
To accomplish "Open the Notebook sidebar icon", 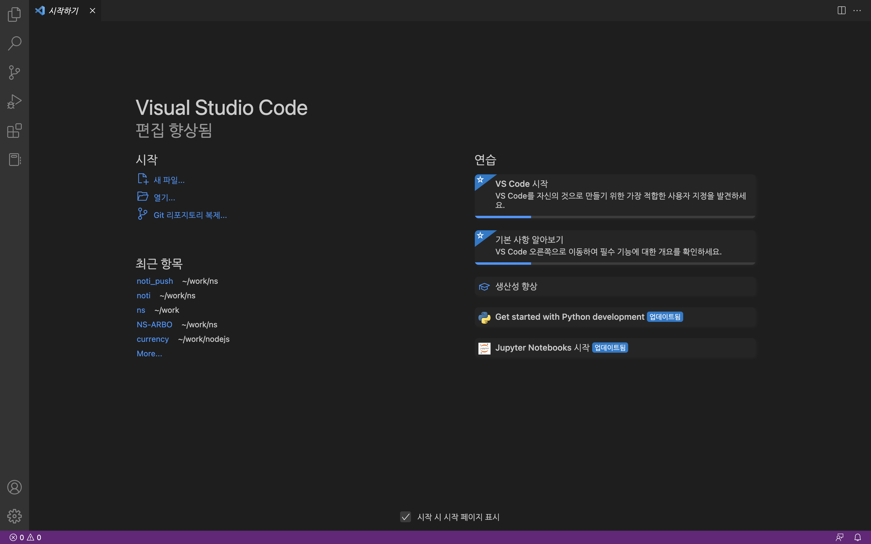I will [x=15, y=159].
